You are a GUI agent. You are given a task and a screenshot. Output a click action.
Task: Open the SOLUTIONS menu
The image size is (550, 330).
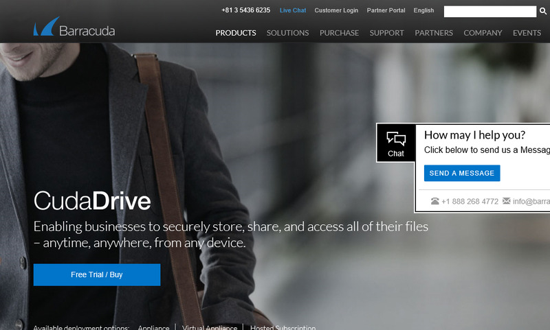pyautogui.click(x=287, y=33)
